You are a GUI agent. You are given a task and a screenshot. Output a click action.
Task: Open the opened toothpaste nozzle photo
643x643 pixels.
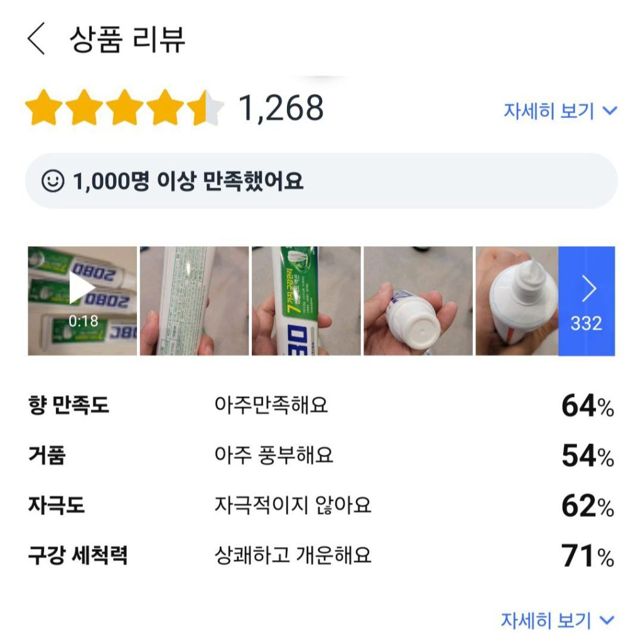[x=517, y=301]
